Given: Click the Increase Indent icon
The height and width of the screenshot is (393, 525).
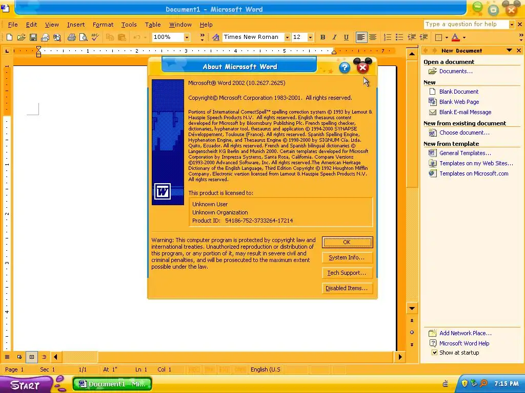Looking at the screenshot, I should [x=423, y=37].
